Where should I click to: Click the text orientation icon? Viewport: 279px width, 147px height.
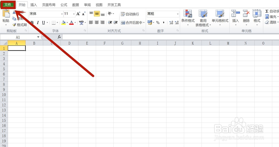110,14
